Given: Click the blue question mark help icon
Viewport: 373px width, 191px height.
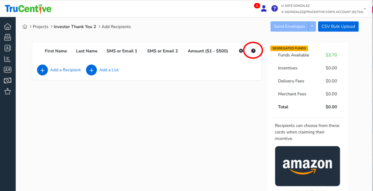Looking at the screenshot, I should pos(274,8).
